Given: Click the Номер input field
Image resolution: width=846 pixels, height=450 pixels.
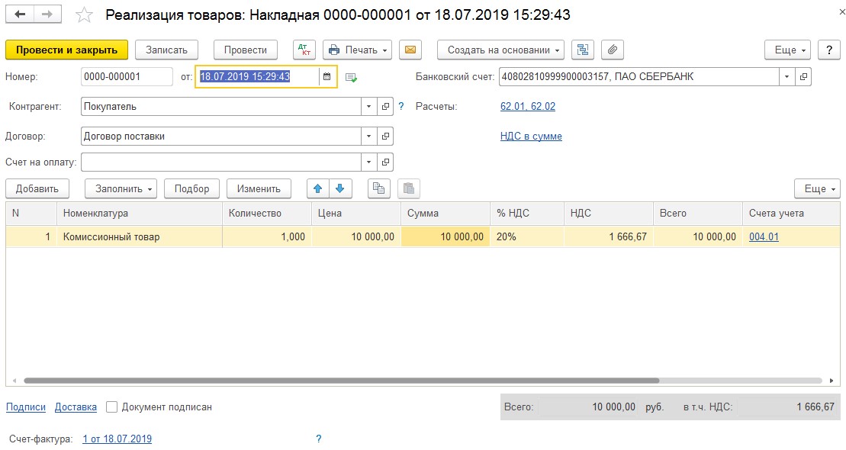Looking at the screenshot, I should [127, 77].
